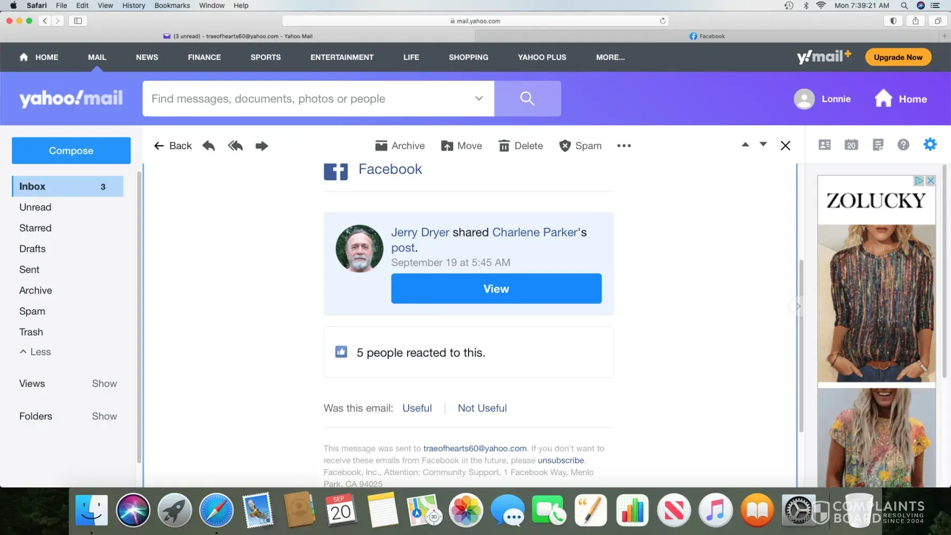This screenshot has width=951, height=535.
Task: Close the message with the X icon
Action: [785, 146]
